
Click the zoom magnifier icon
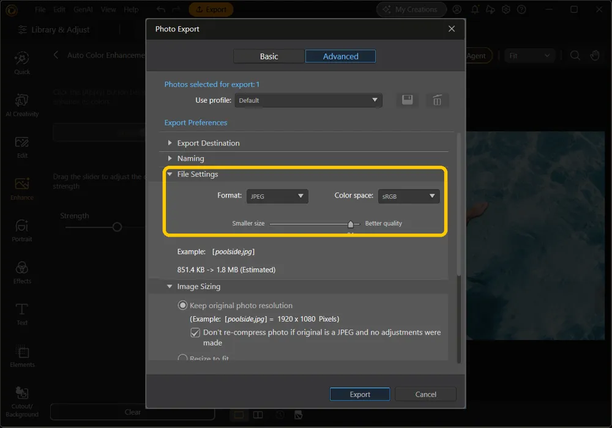pyautogui.click(x=575, y=56)
